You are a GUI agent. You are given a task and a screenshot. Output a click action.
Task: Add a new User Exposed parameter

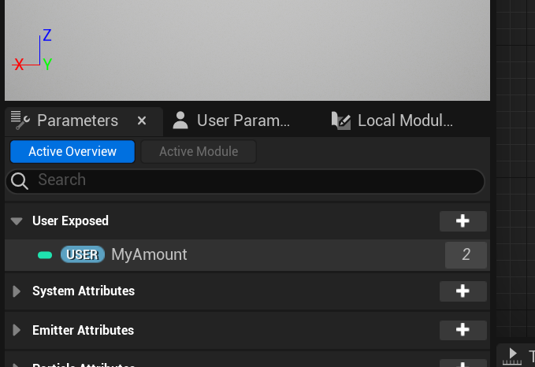(463, 221)
